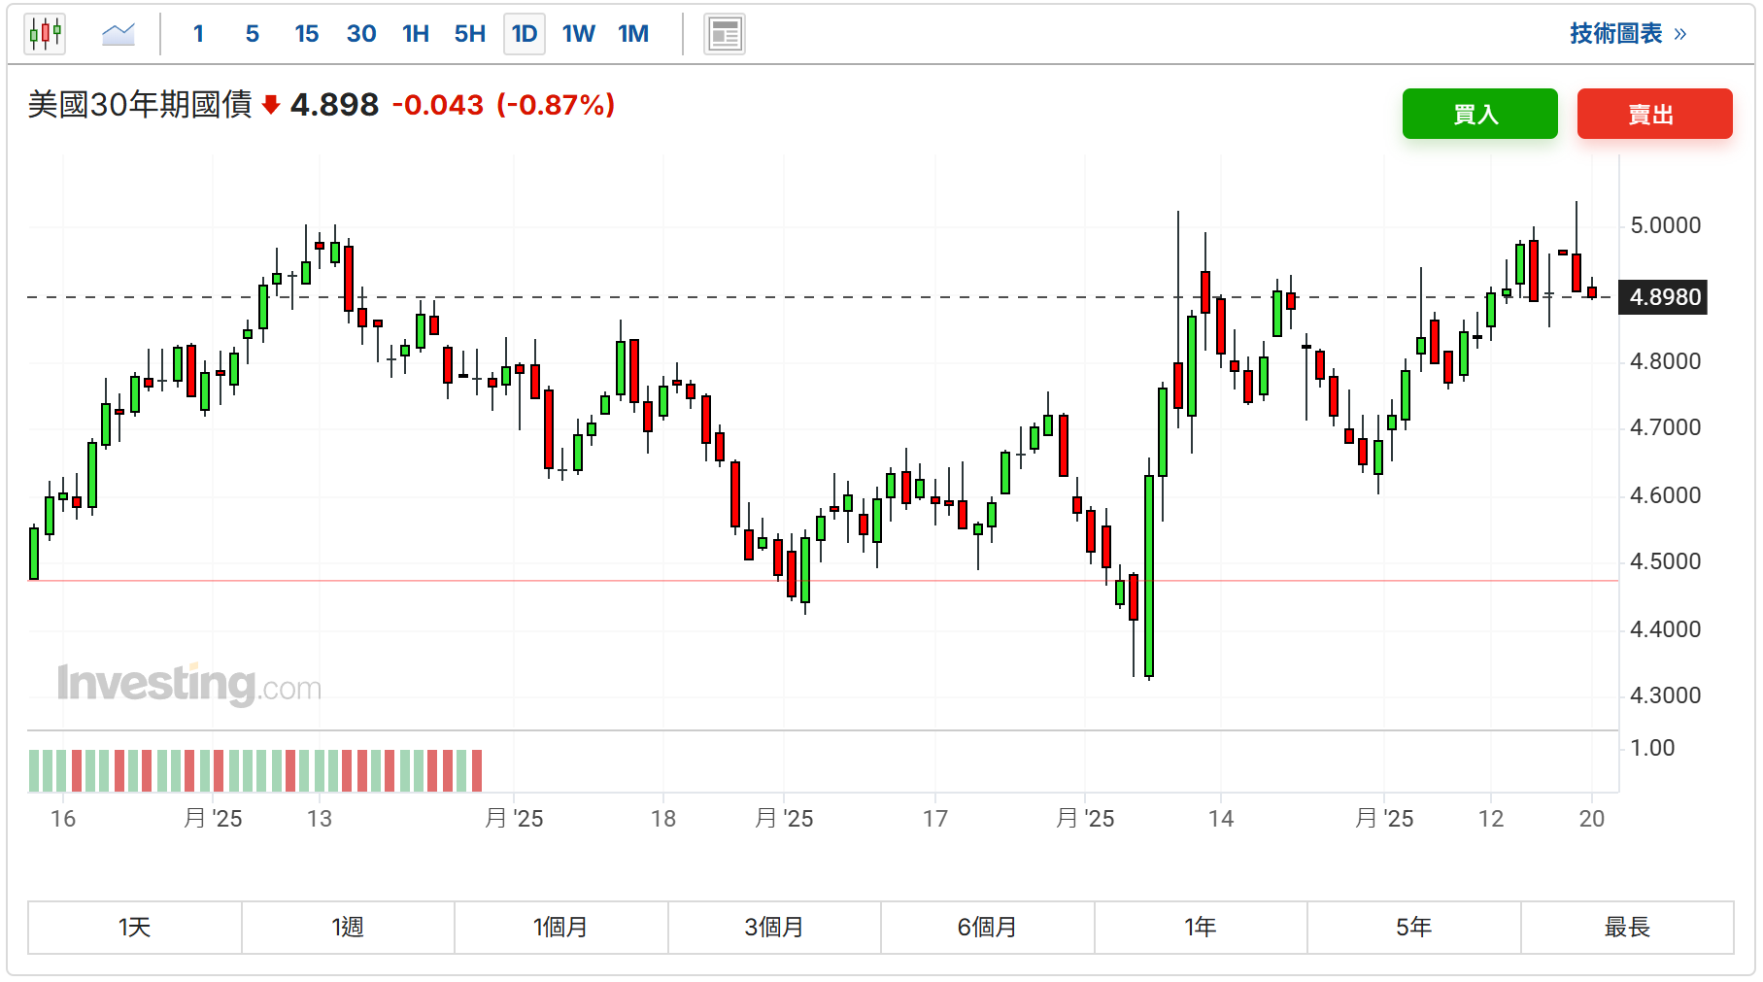Choose the 1H interval
1763x982 pixels.
[x=416, y=34]
